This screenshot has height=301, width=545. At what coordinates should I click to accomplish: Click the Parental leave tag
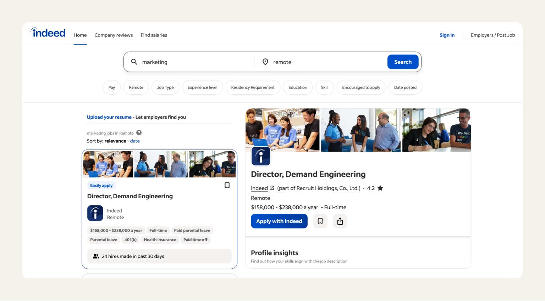click(x=104, y=240)
